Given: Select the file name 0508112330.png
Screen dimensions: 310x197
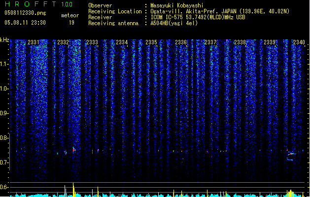Looking at the screenshot, I should point(25,13).
